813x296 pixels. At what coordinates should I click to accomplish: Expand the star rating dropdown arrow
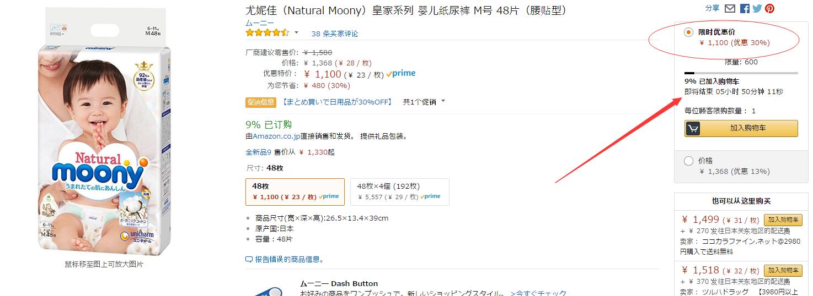296,32
